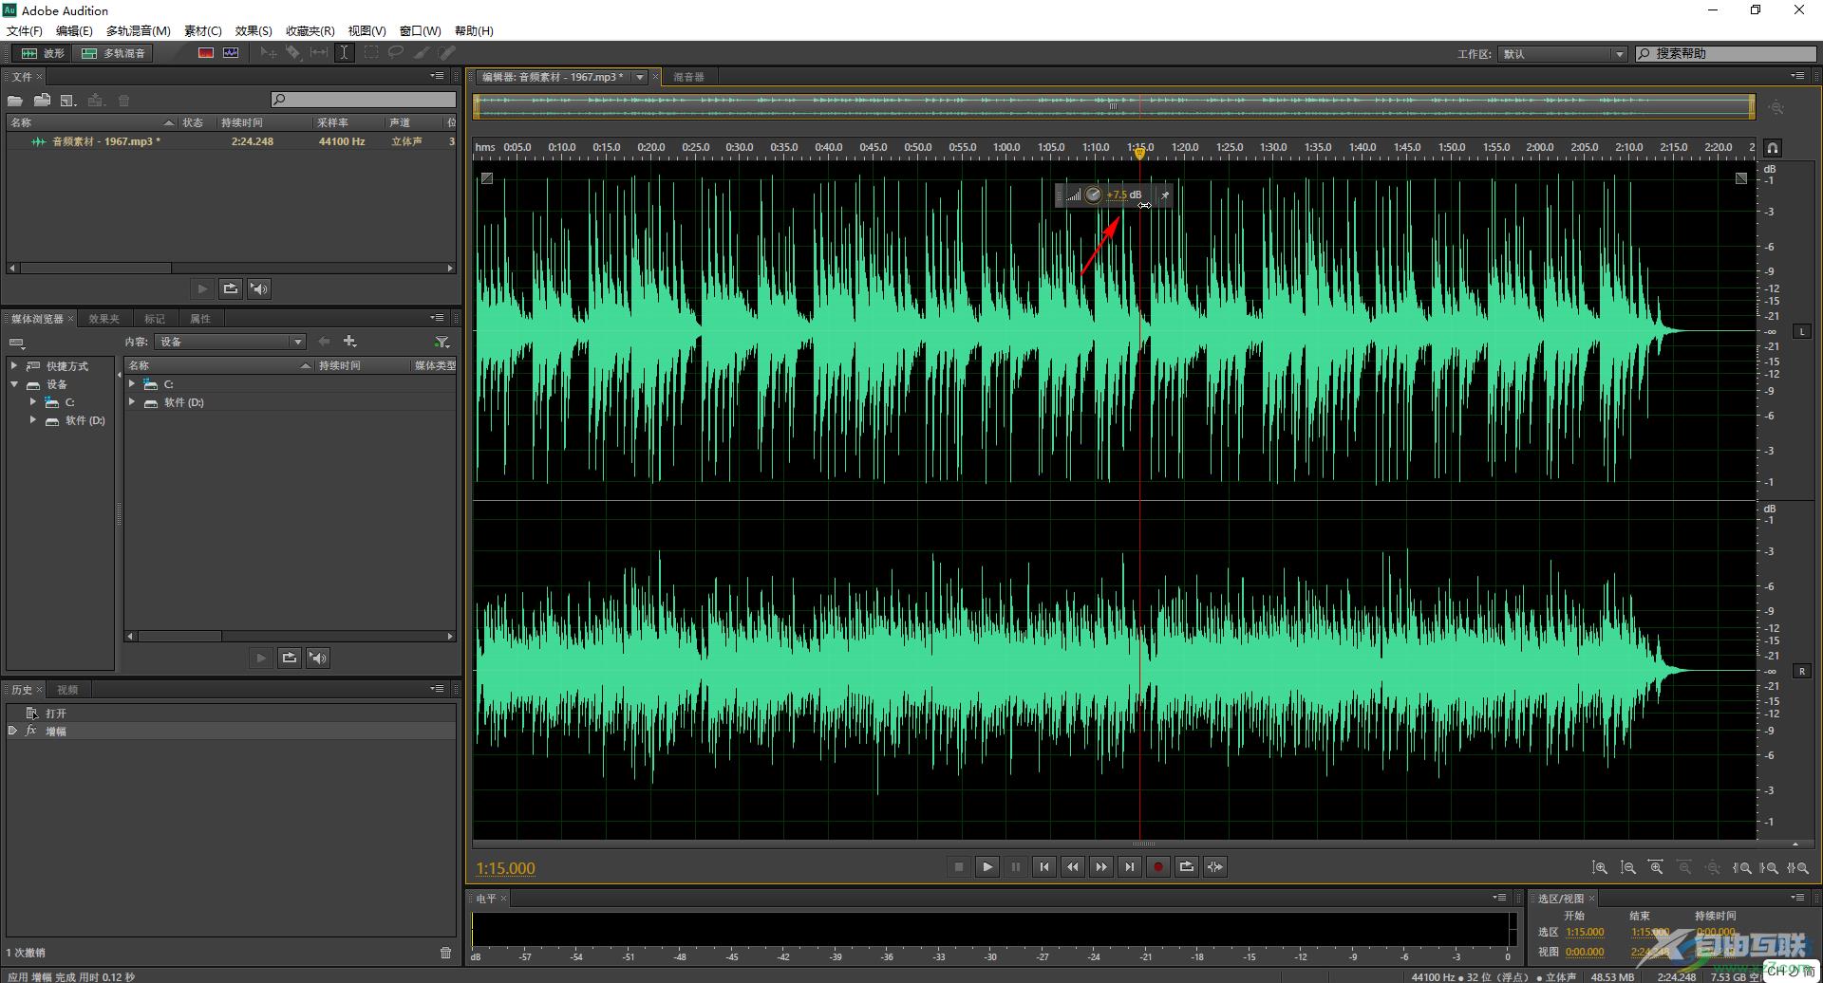Image resolution: width=1823 pixels, height=983 pixels.
Task: Switch to the 效果夹 tab
Action: pyautogui.click(x=103, y=319)
